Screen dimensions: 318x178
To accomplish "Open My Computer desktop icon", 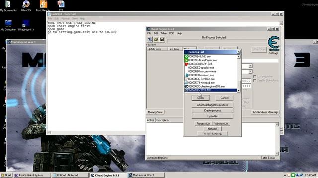I will pos(8,25).
